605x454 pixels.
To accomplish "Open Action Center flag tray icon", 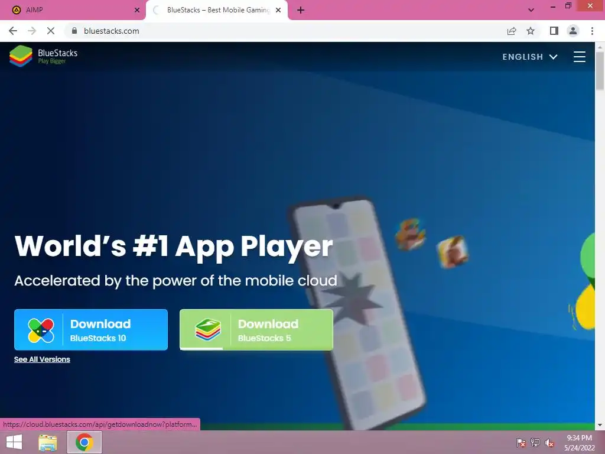I will (521, 443).
